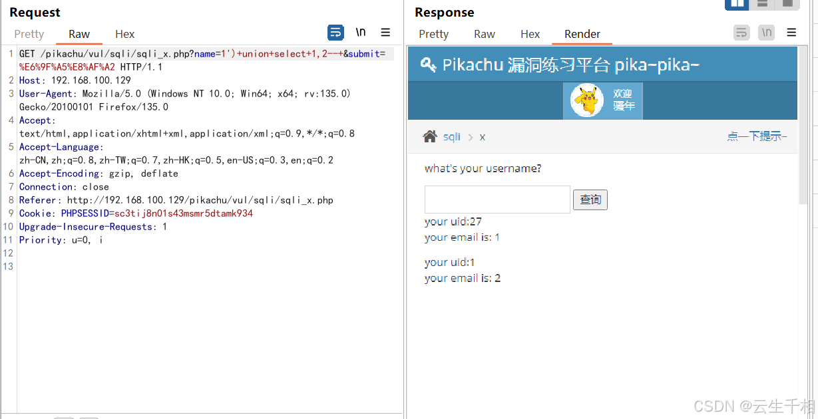Click the 点一下提示 hint link
Screen dimensions: 818x419
pyautogui.click(x=757, y=136)
